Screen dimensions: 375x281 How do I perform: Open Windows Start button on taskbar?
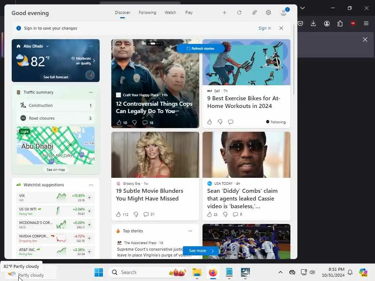pyautogui.click(x=99, y=272)
